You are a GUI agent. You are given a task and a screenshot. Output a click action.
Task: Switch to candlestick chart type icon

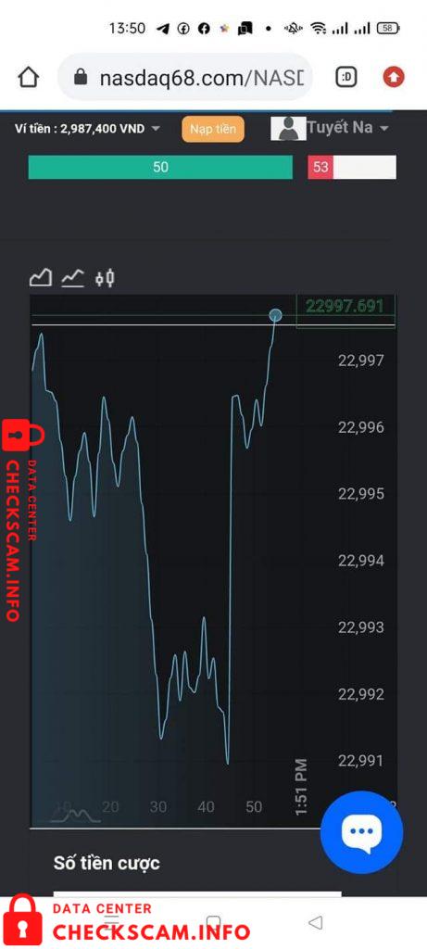point(106,278)
